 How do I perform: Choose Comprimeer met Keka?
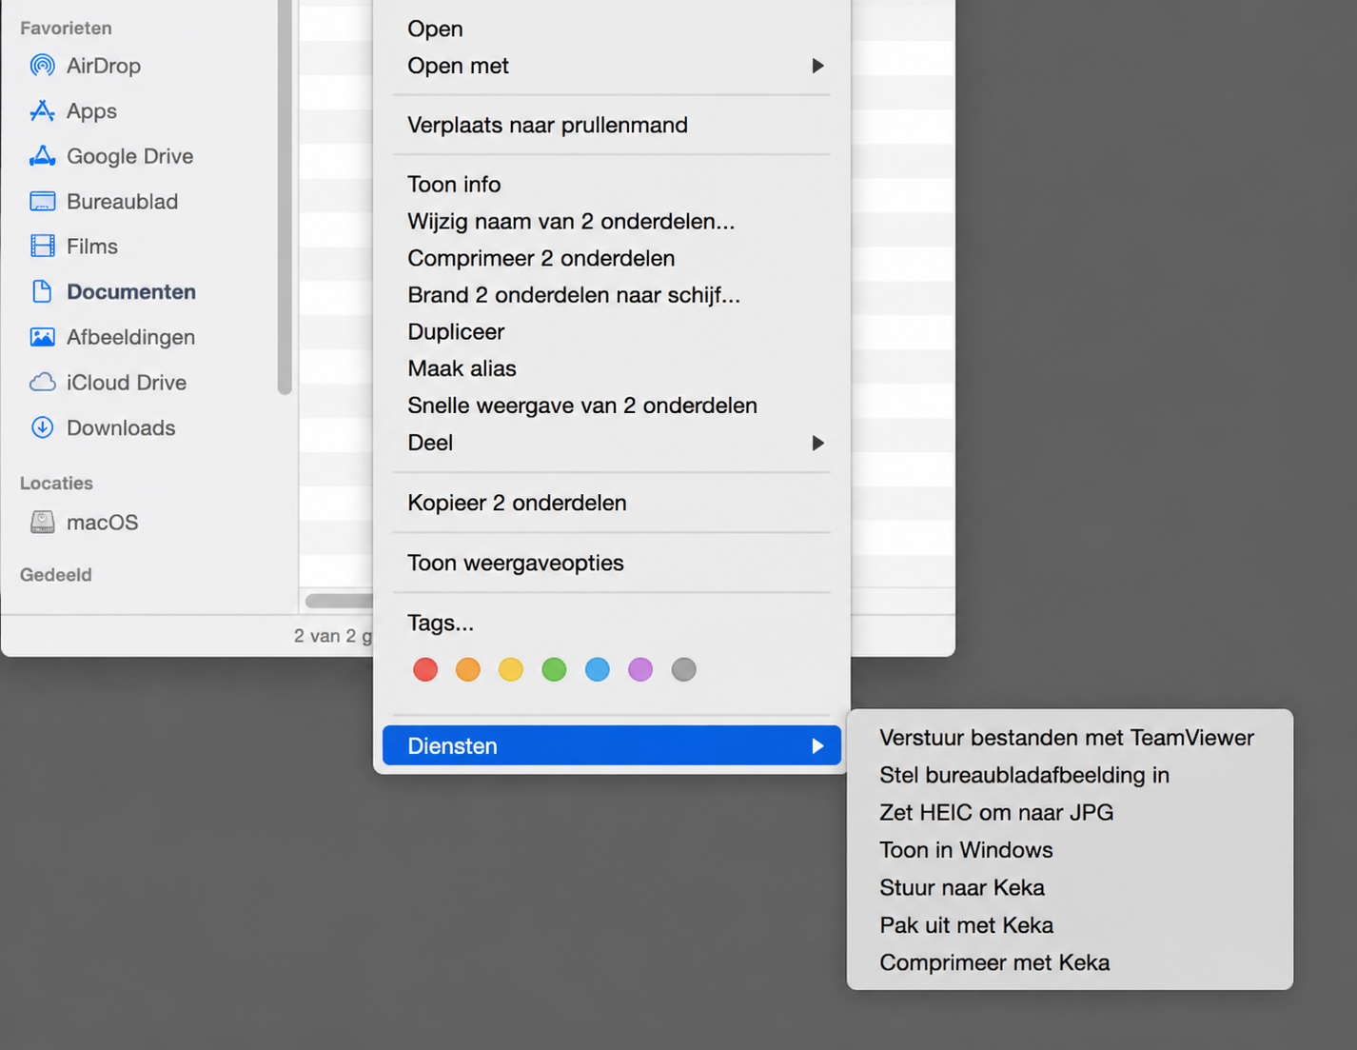pos(1070,962)
